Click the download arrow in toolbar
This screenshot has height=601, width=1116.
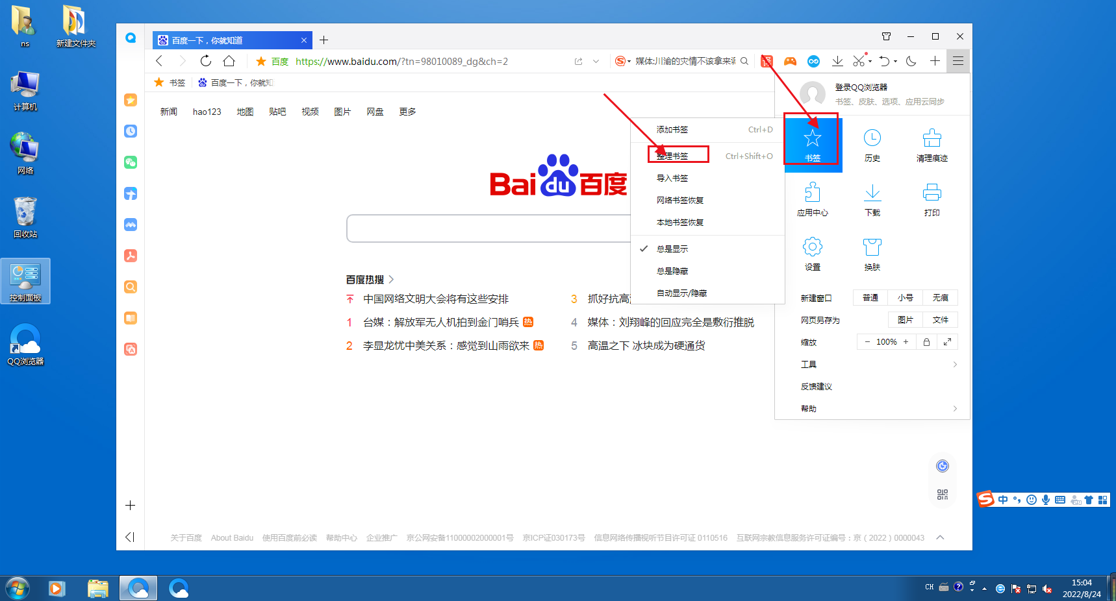pyautogui.click(x=837, y=61)
